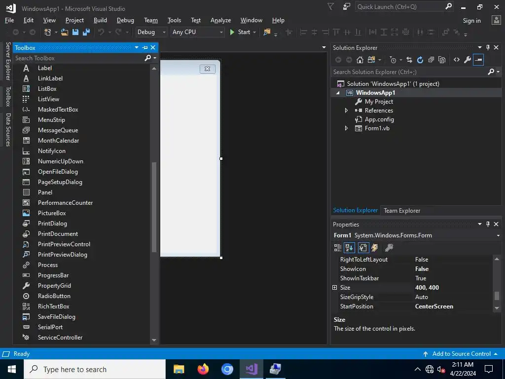Refresh Solution Explorer with blue arrow icon
Image resolution: width=505 pixels, height=379 pixels.
pos(420,60)
